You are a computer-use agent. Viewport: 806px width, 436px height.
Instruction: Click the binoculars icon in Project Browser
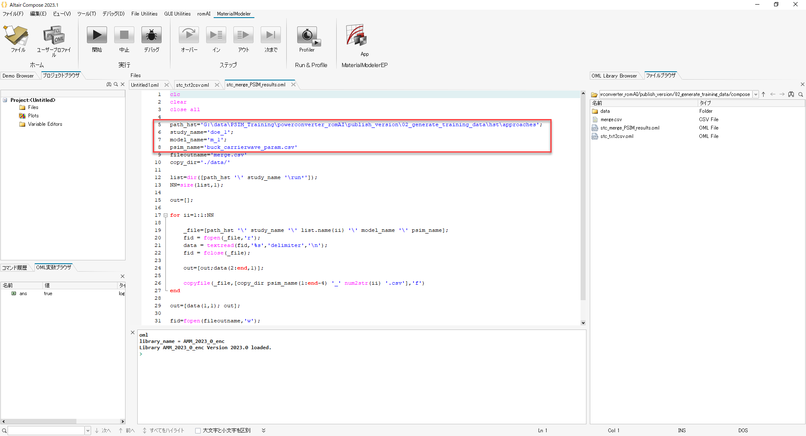109,84
